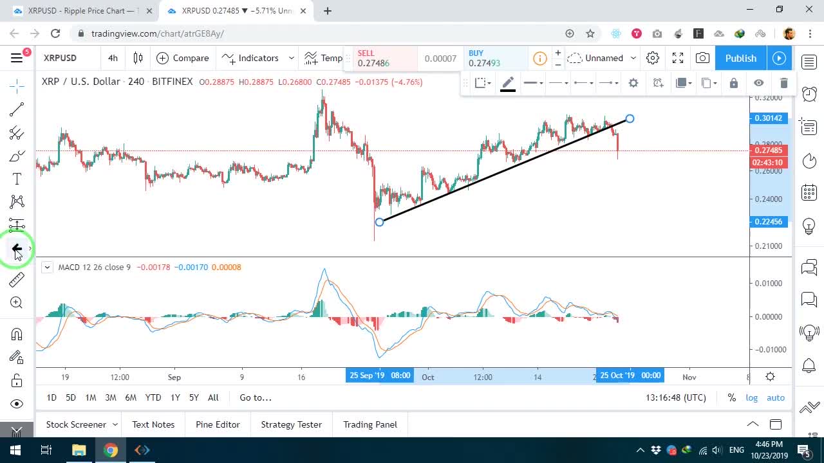Viewport: 824px width, 463px height.
Task: Collapse the MACD indicator legend arrow
Action: pyautogui.click(x=47, y=267)
